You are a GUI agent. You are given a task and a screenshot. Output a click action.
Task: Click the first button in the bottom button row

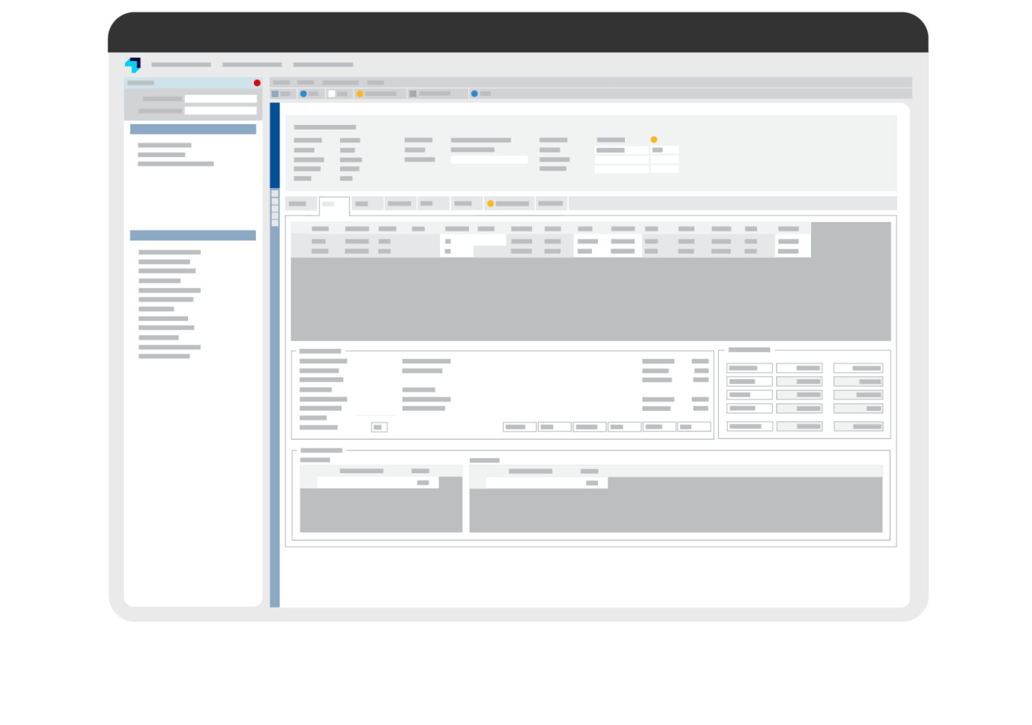point(519,427)
